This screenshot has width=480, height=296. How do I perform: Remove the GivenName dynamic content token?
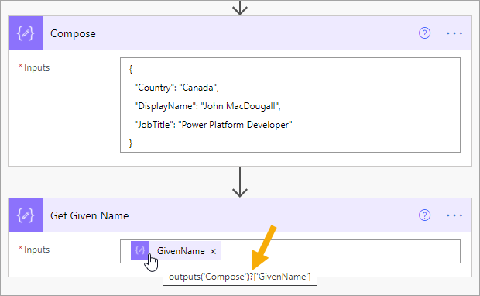(213, 251)
